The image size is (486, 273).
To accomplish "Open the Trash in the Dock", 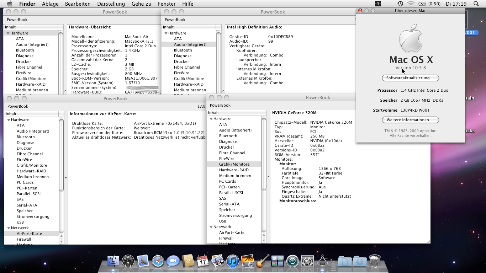I will [x=374, y=261].
